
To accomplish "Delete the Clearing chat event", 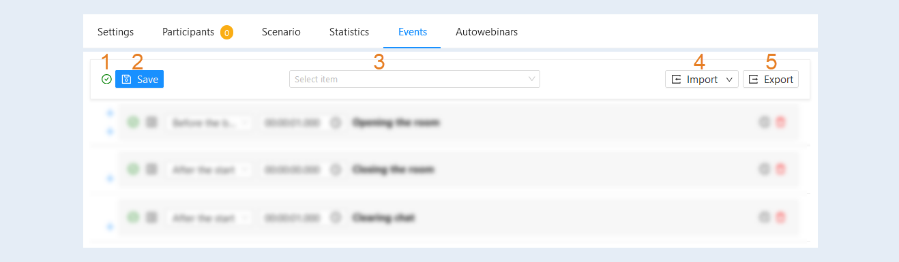I will pos(781,218).
